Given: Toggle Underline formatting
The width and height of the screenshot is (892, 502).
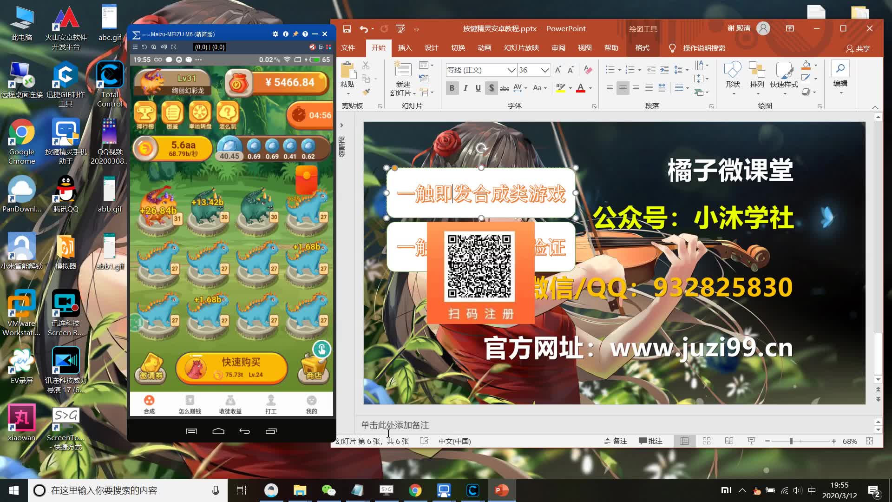Looking at the screenshot, I should click(478, 88).
